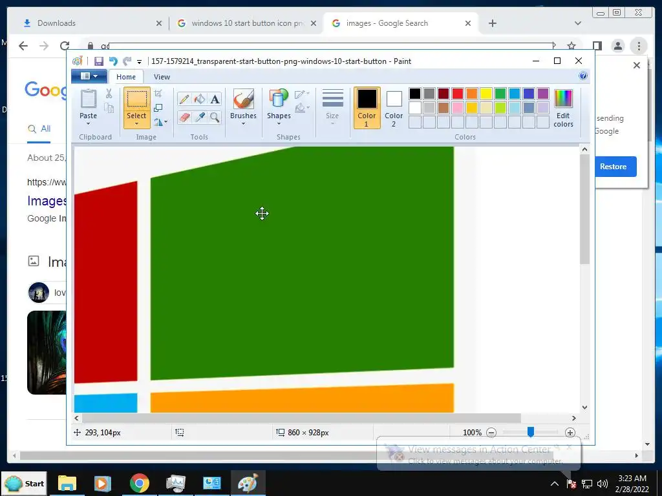Open Chrome three-dot menu
662x496 pixels.
click(639, 46)
